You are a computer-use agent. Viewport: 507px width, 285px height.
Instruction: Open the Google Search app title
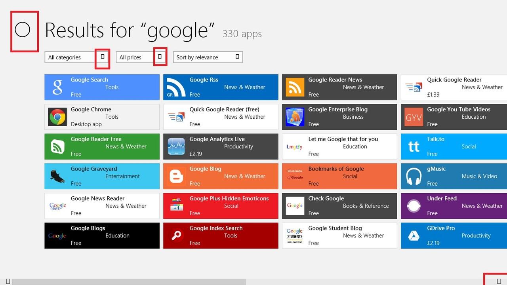[90, 80]
